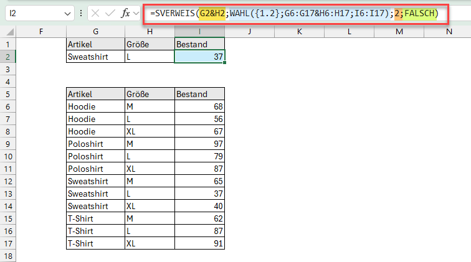Click the Enter checkmark icon in formula bar

pyautogui.click(x=110, y=13)
